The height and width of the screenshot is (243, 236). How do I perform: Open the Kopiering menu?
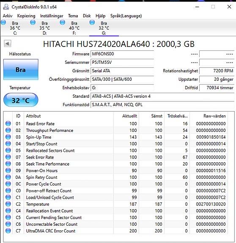[26, 16]
